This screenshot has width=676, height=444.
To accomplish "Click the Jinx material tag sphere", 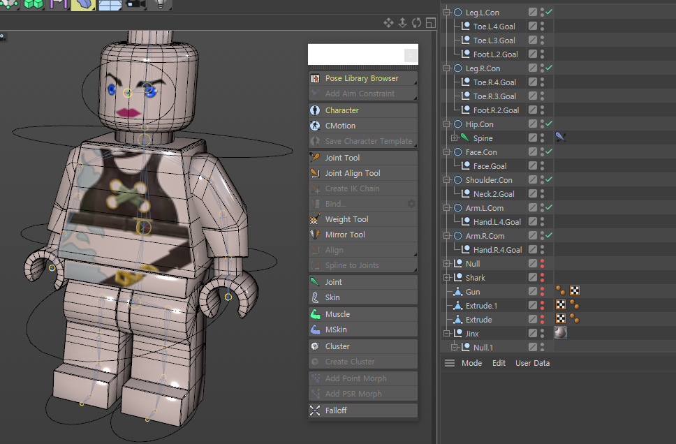I will [x=561, y=332].
